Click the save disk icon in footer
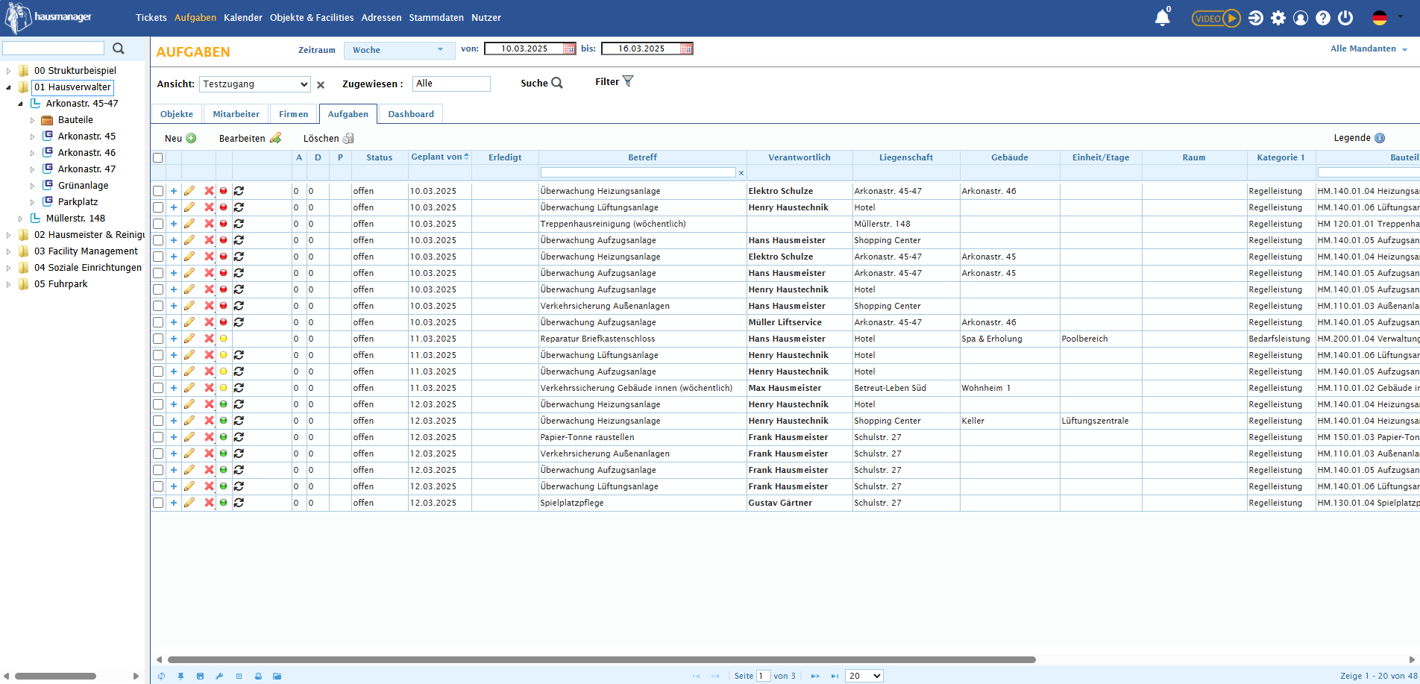This screenshot has height=684, width=1420. (x=200, y=677)
